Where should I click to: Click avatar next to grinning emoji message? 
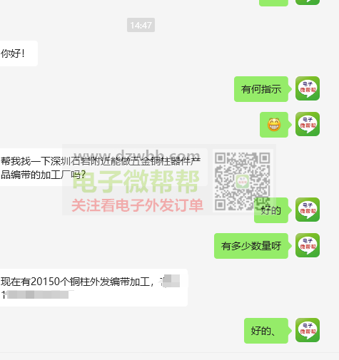click(x=308, y=124)
